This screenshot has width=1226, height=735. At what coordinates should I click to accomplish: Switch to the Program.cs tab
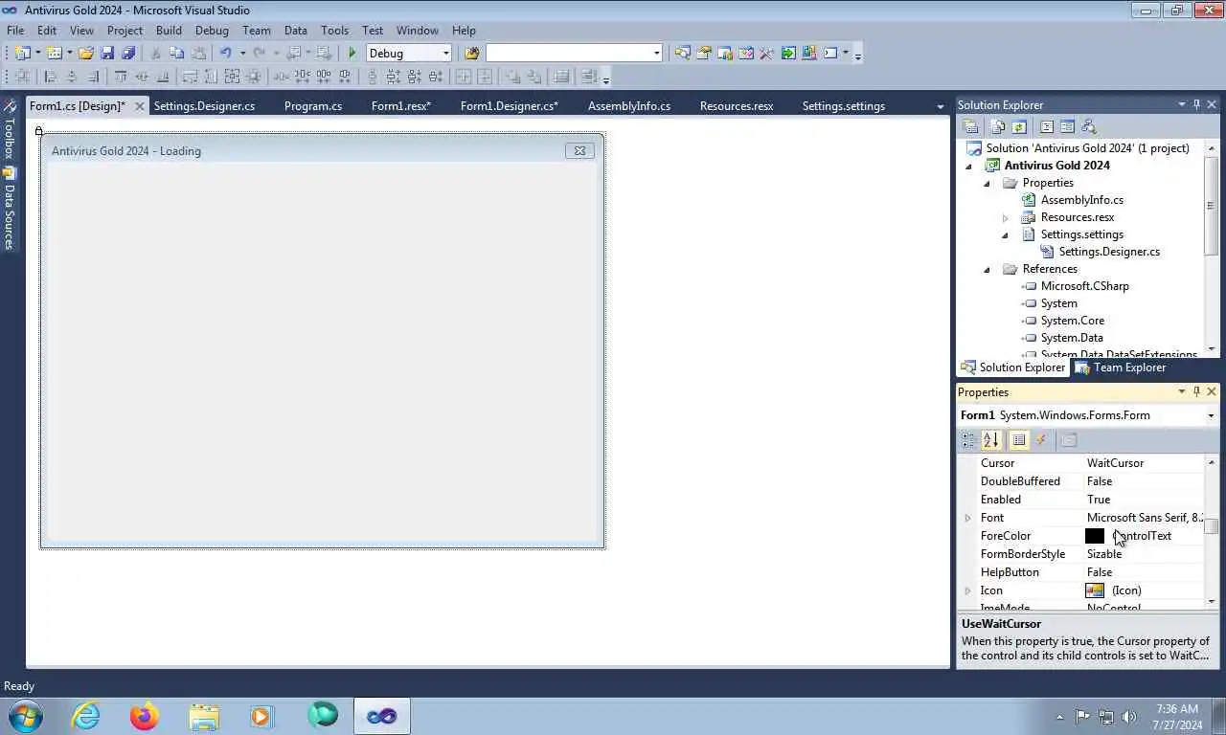click(x=313, y=106)
